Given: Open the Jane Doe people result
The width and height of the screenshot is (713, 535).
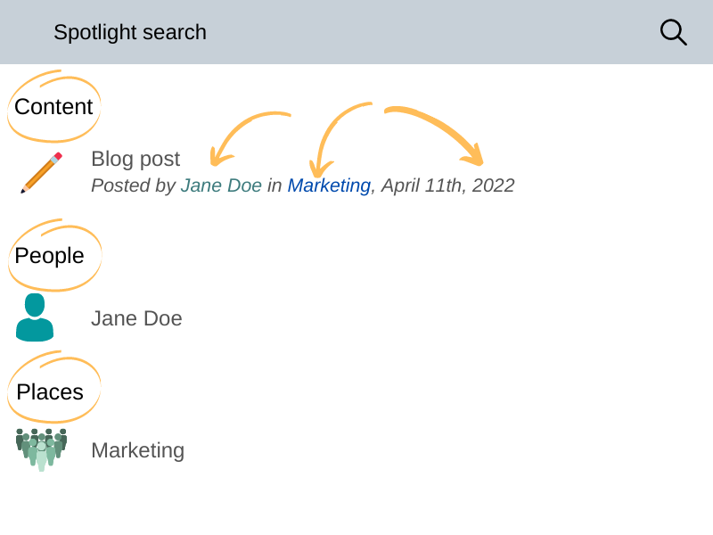Looking at the screenshot, I should coord(136,318).
